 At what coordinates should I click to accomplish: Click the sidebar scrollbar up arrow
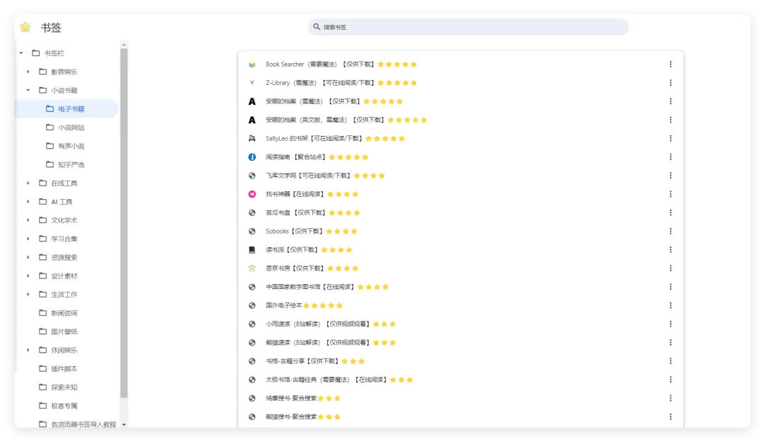point(124,45)
